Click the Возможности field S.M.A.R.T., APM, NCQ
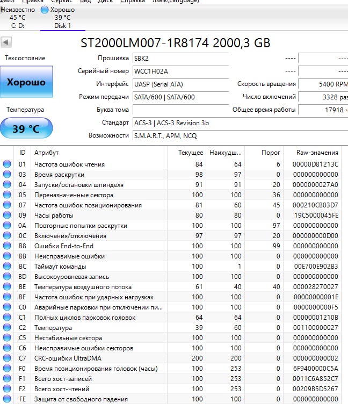 [x=241, y=136]
